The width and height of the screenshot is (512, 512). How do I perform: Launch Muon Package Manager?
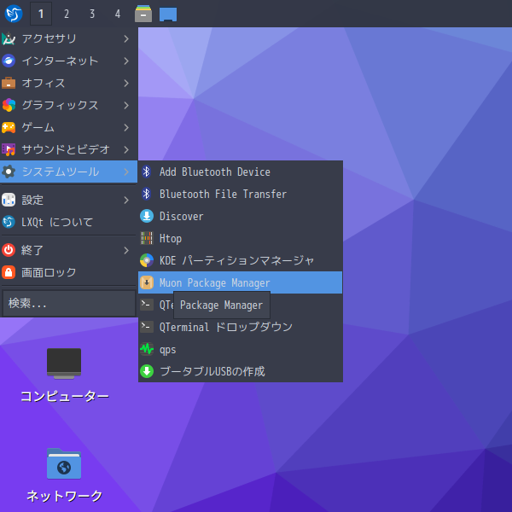pyautogui.click(x=241, y=282)
